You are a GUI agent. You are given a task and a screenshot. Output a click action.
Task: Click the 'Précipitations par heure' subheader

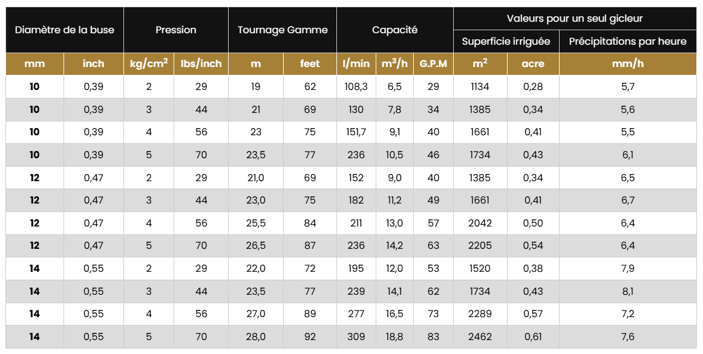point(627,41)
